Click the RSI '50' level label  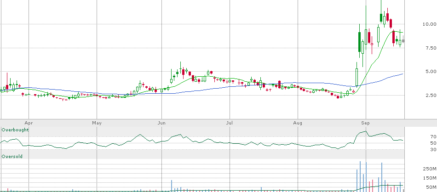tap(433, 143)
